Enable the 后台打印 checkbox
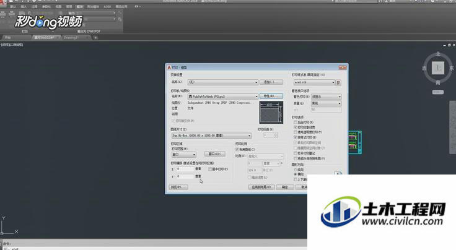 (x=296, y=123)
